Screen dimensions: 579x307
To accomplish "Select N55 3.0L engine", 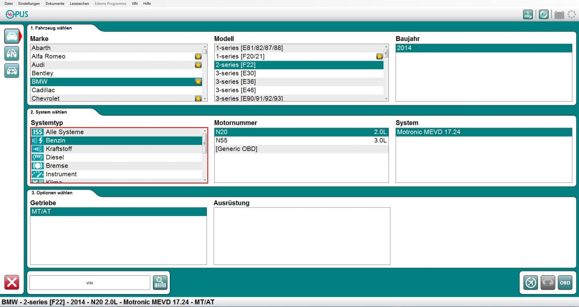I will pos(301,141).
